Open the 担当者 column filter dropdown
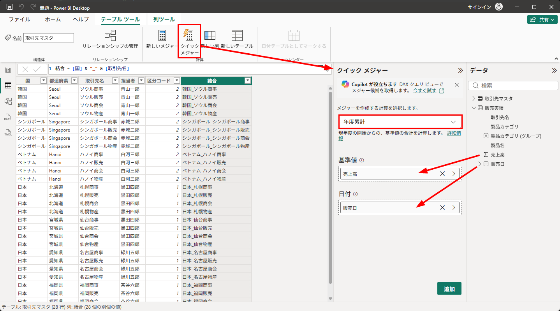 pyautogui.click(x=141, y=81)
